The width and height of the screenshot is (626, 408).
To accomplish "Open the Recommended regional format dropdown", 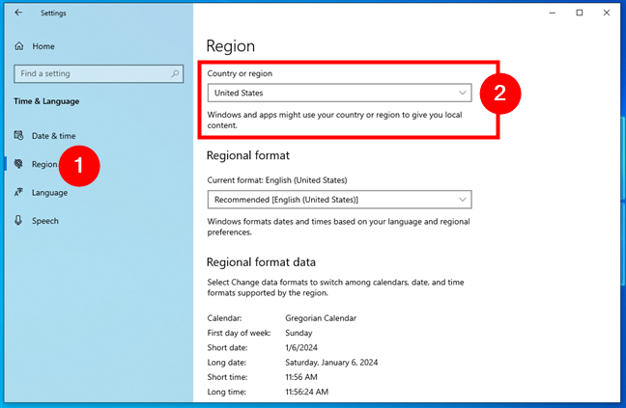I will tap(339, 200).
